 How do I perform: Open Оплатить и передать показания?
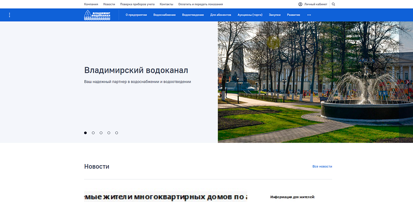[200, 4]
